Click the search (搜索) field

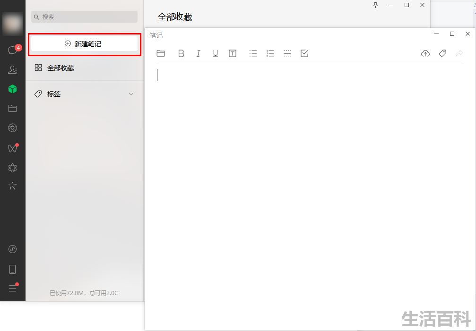85,17
